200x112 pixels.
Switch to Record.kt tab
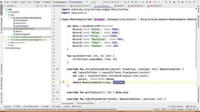120,6
